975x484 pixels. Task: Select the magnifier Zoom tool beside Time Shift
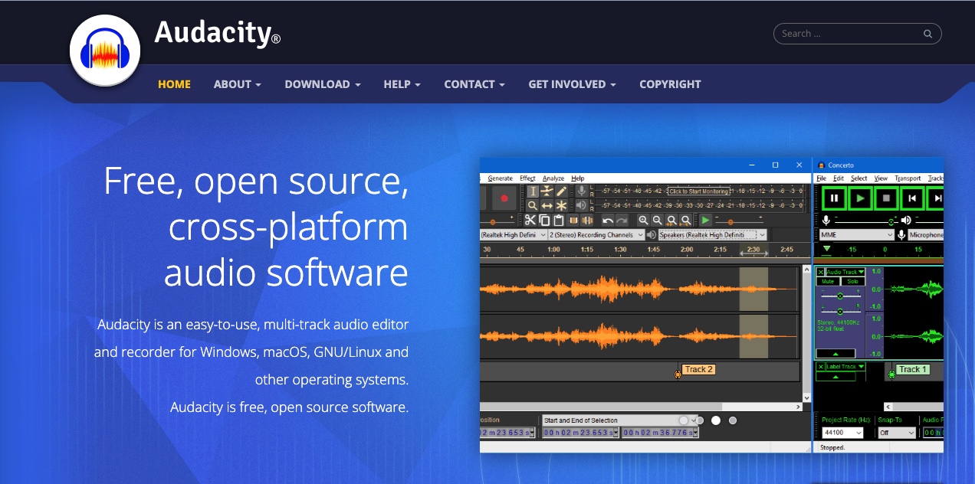[533, 205]
